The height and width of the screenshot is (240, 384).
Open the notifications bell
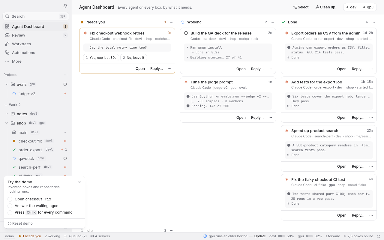click(65, 6)
